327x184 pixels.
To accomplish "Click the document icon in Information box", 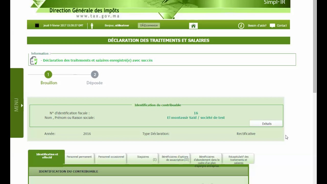I will pyautogui.click(x=34, y=61).
